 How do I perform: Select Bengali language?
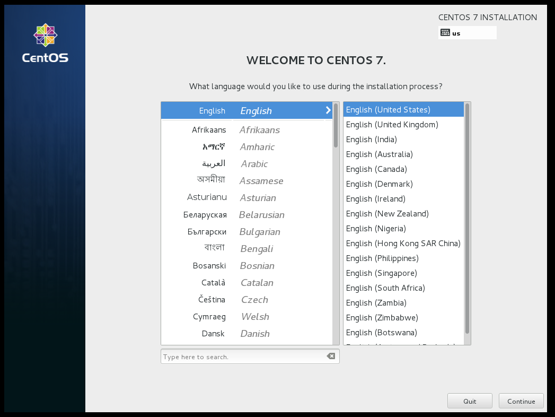coord(246,249)
